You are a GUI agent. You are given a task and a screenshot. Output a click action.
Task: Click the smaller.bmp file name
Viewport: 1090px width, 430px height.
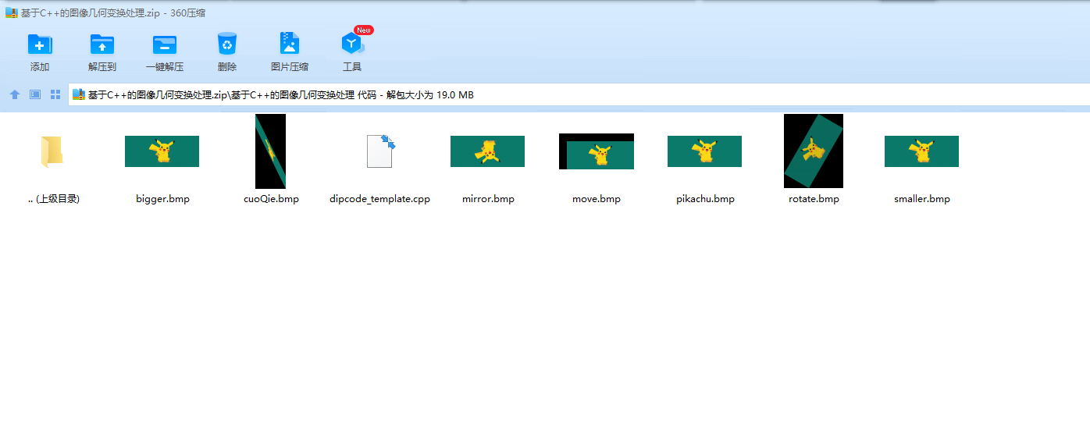tap(922, 199)
